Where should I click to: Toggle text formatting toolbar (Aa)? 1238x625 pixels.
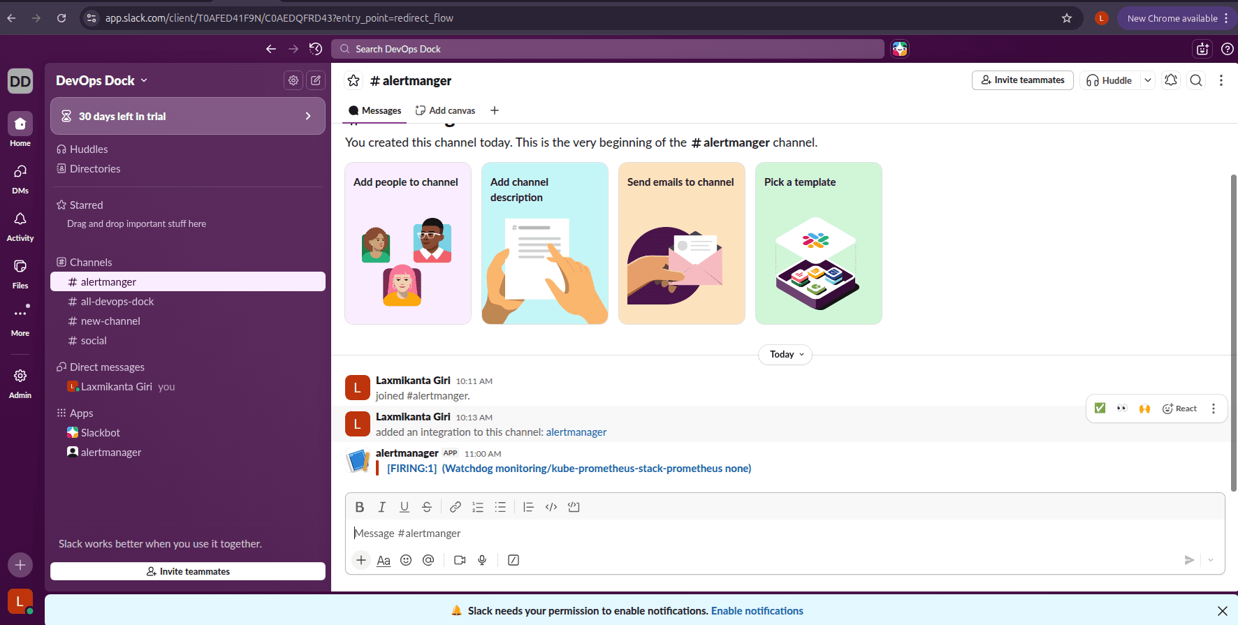pos(384,560)
